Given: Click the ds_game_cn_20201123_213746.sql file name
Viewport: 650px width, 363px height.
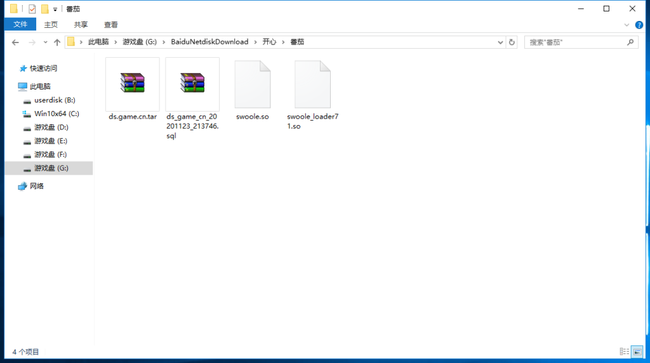Looking at the screenshot, I should click(192, 126).
